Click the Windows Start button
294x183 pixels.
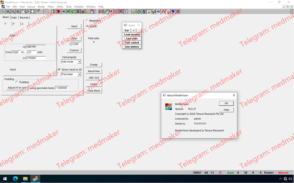tap(5, 179)
